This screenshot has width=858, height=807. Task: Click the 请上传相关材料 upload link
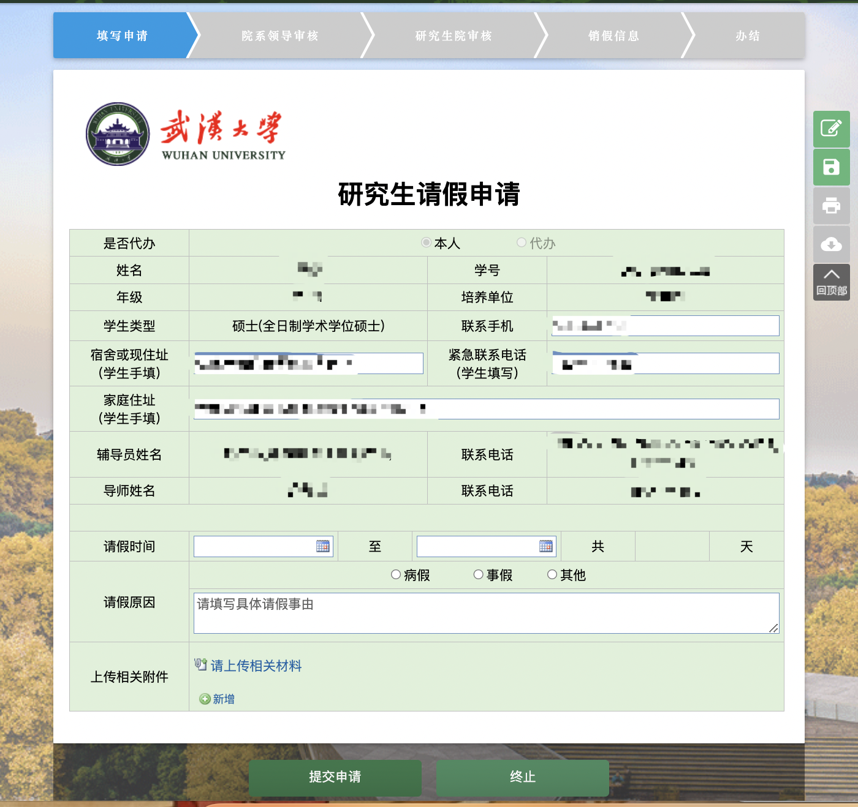[x=256, y=666]
